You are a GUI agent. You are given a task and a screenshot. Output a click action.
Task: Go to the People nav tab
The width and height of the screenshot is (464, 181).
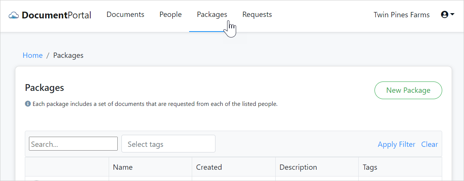[x=170, y=15]
